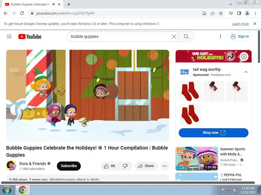
Task: Subscribe to Dora & Friends channel
Action: (x=69, y=166)
